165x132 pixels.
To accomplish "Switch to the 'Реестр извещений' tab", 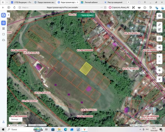I will [x=115, y=2].
